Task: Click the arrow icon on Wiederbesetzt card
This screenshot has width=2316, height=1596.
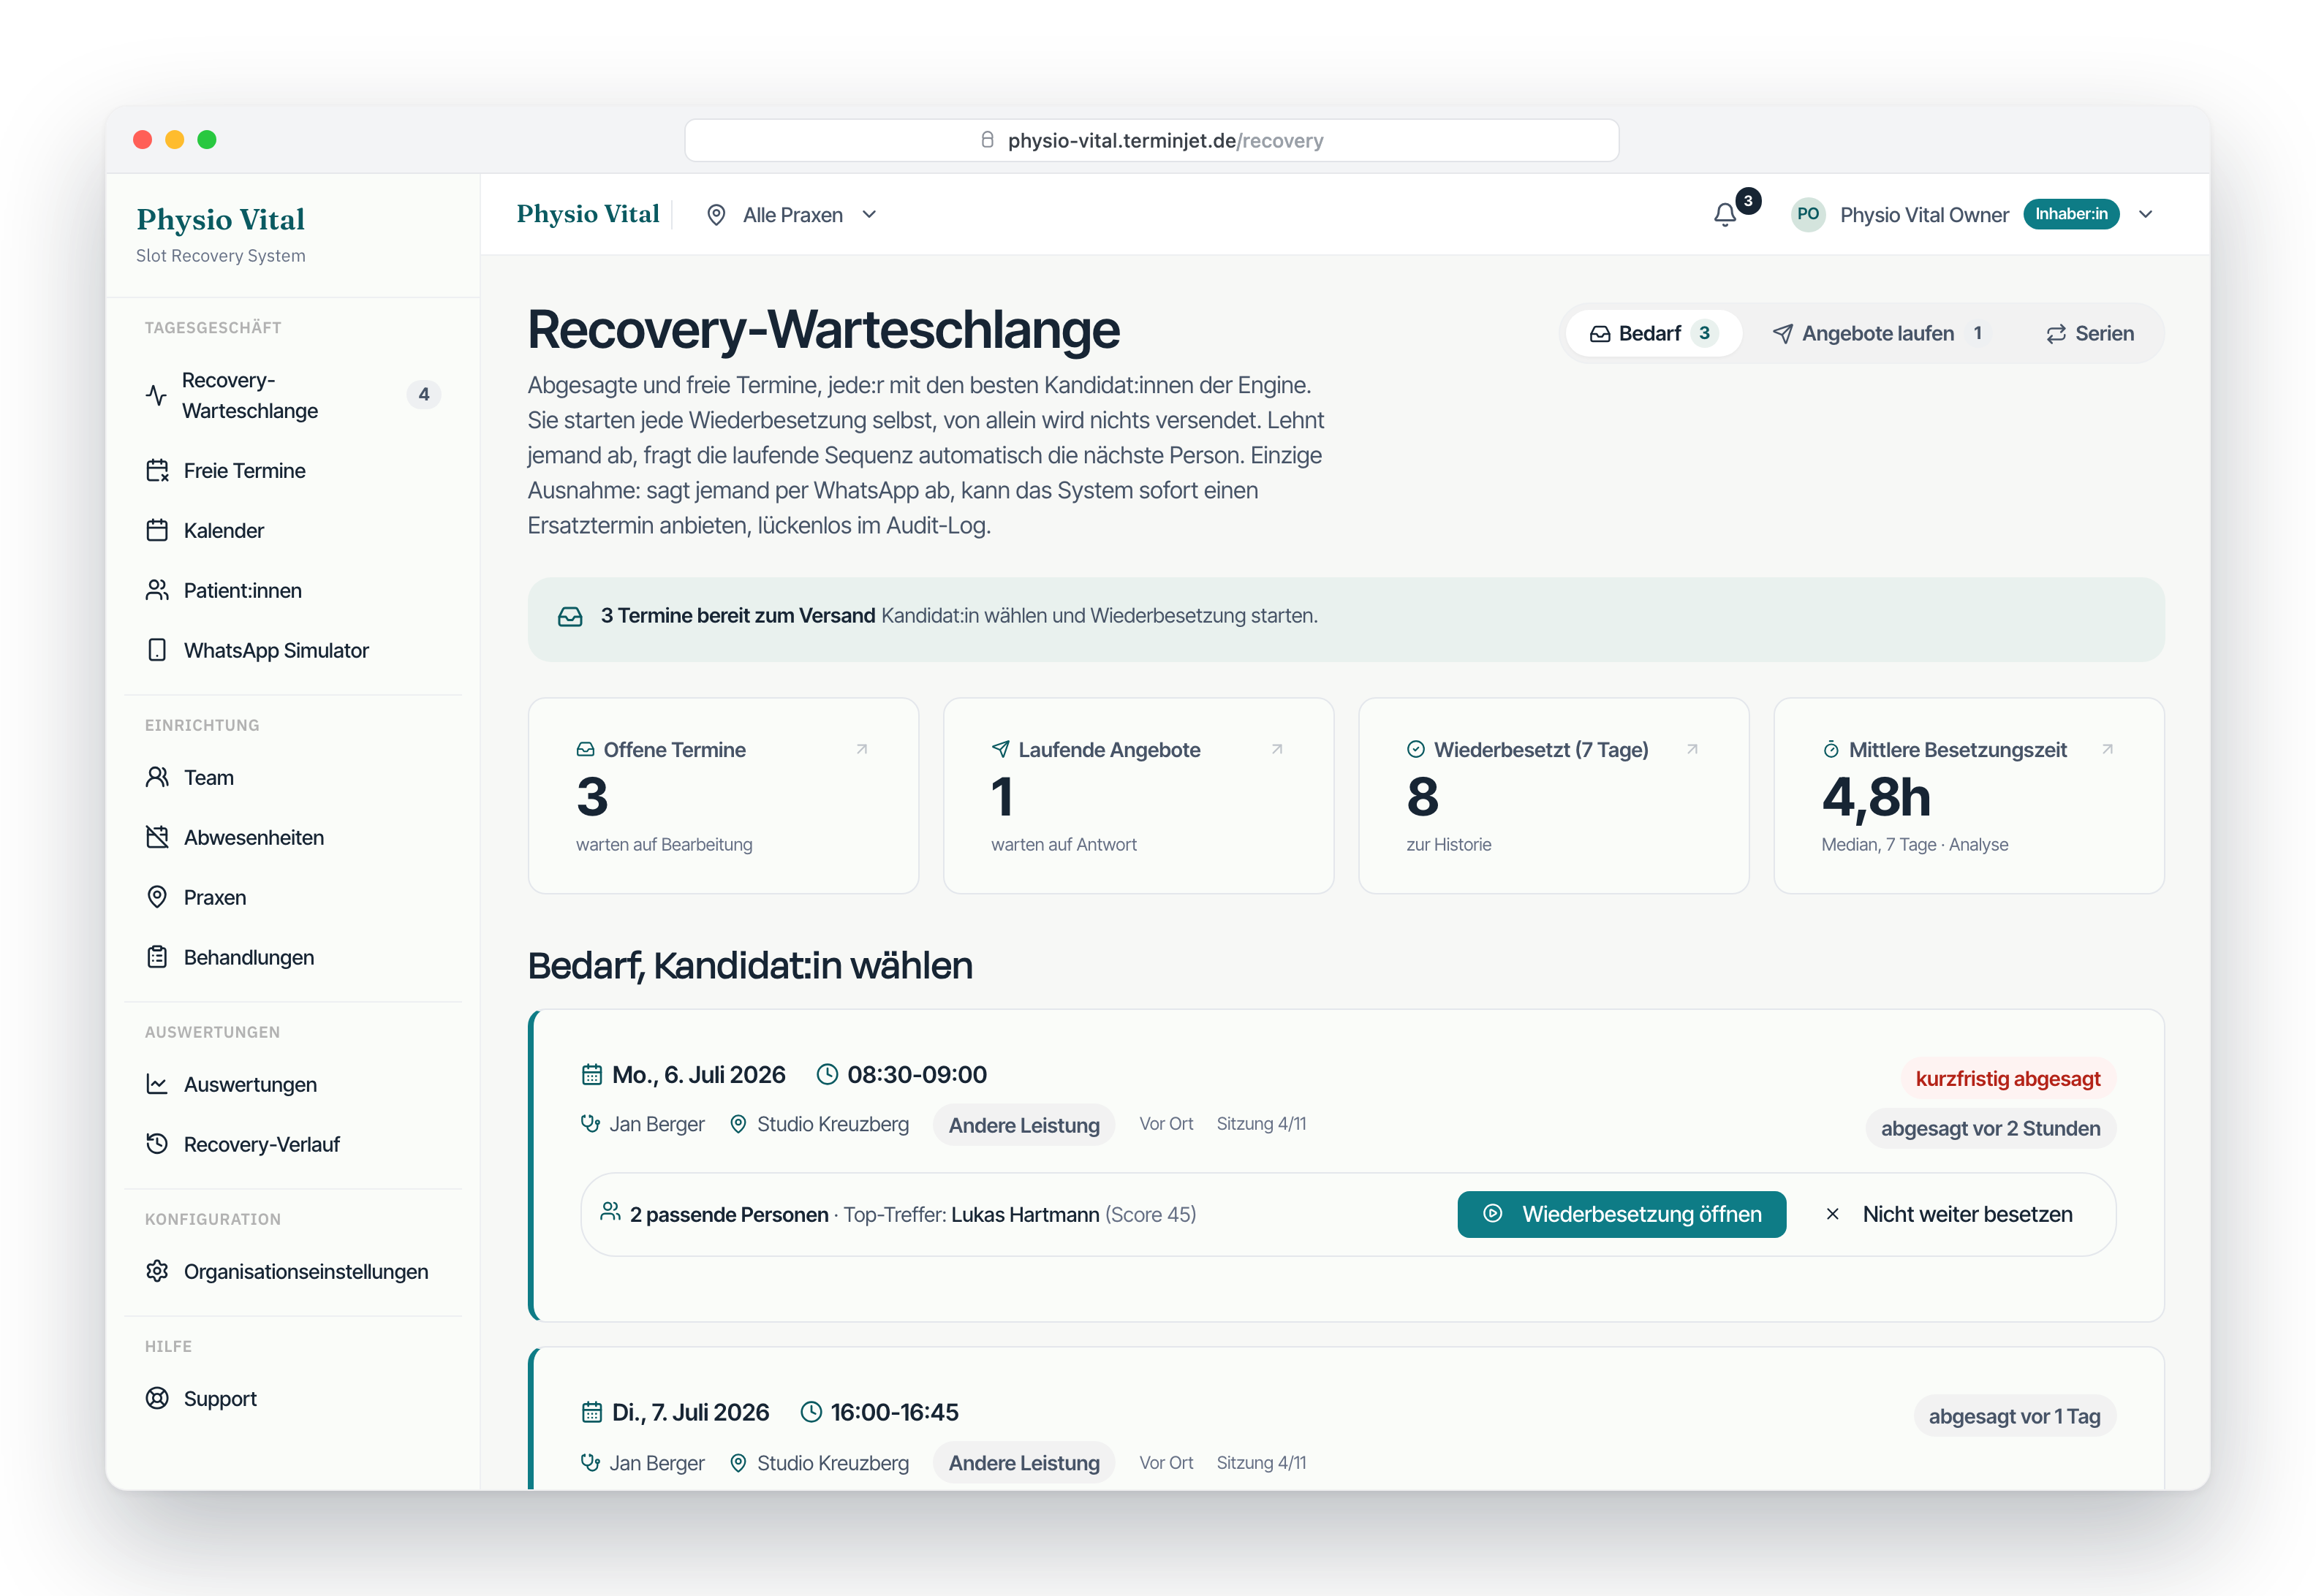Action: coord(1692,749)
